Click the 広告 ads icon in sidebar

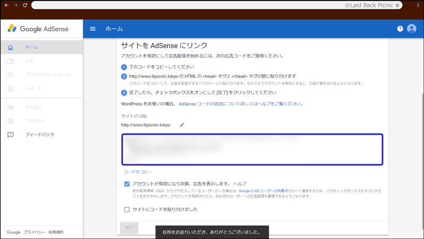point(11,61)
